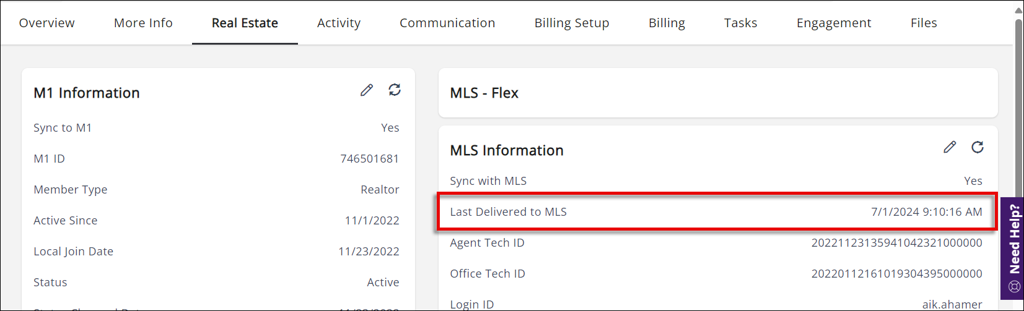Edit MLS Information with pencil icon
The image size is (1024, 311).
coord(950,147)
